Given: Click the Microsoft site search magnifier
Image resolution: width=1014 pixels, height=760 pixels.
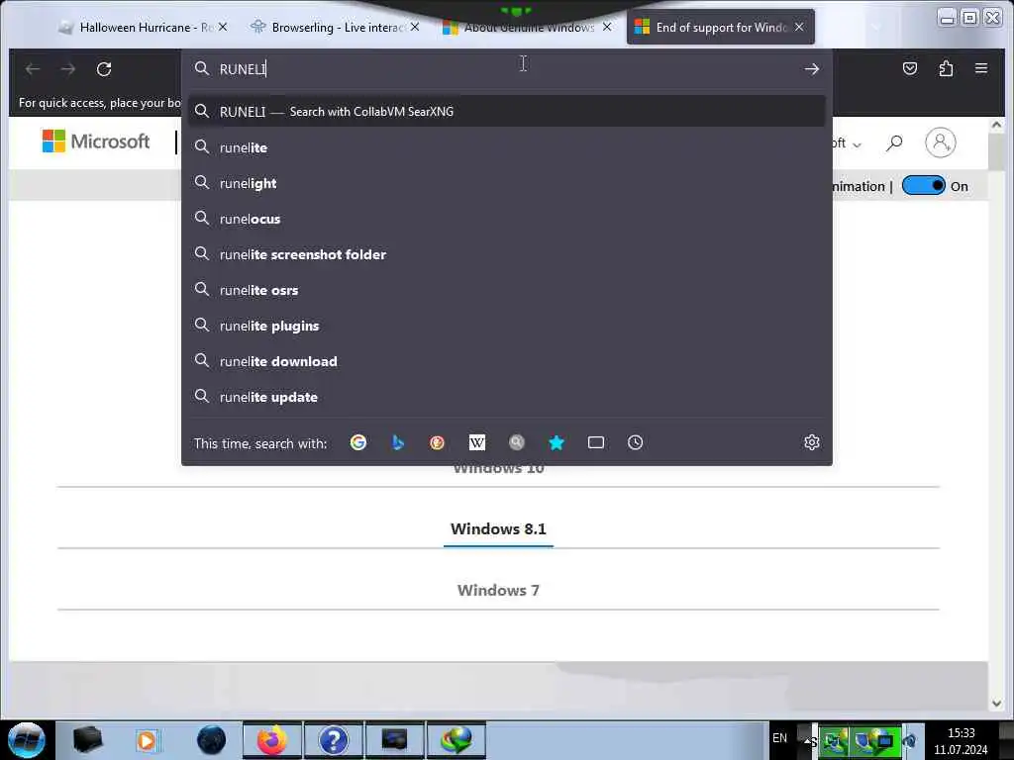Looking at the screenshot, I should coord(894,142).
